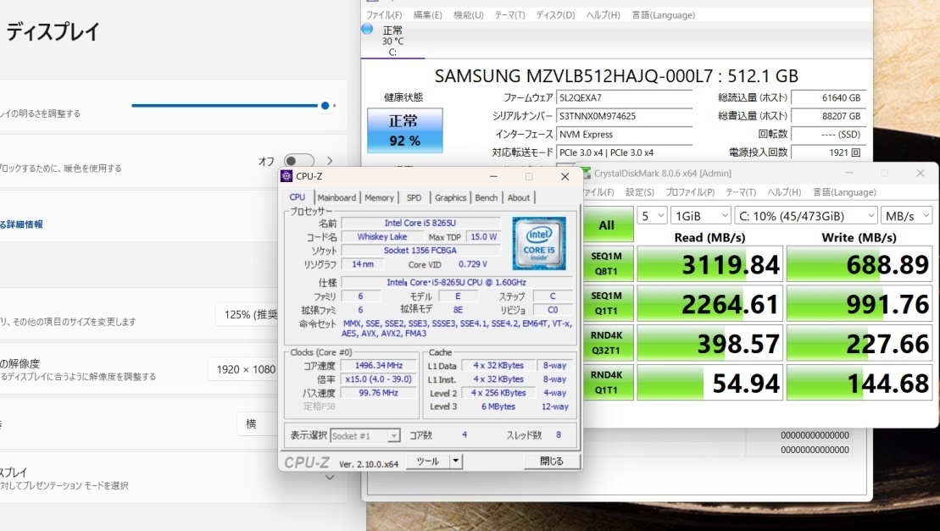The height and width of the screenshot is (531, 940).
Task: Click the blue health status circle in CrystalDiskInfo
Action: [x=368, y=29]
